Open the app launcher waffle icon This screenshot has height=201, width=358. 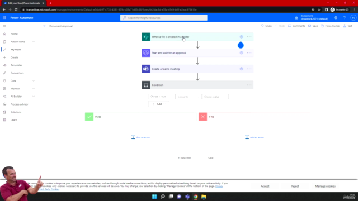(x=4, y=18)
